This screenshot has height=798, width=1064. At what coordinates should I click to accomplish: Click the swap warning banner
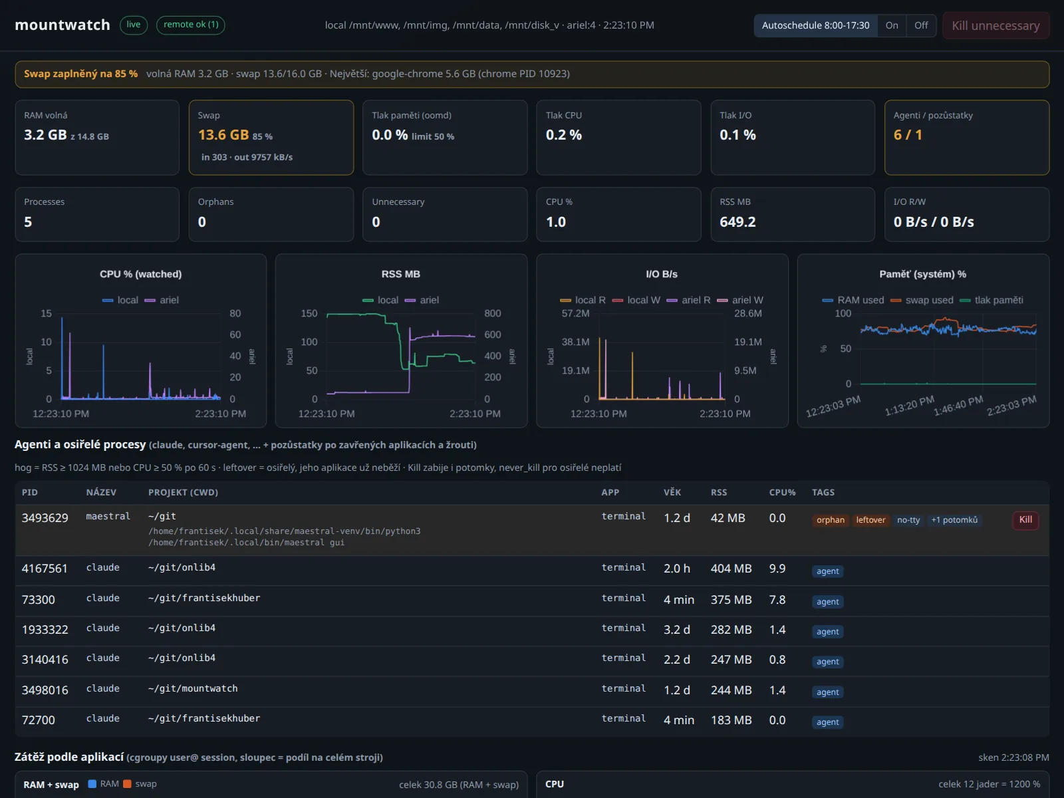pos(532,74)
